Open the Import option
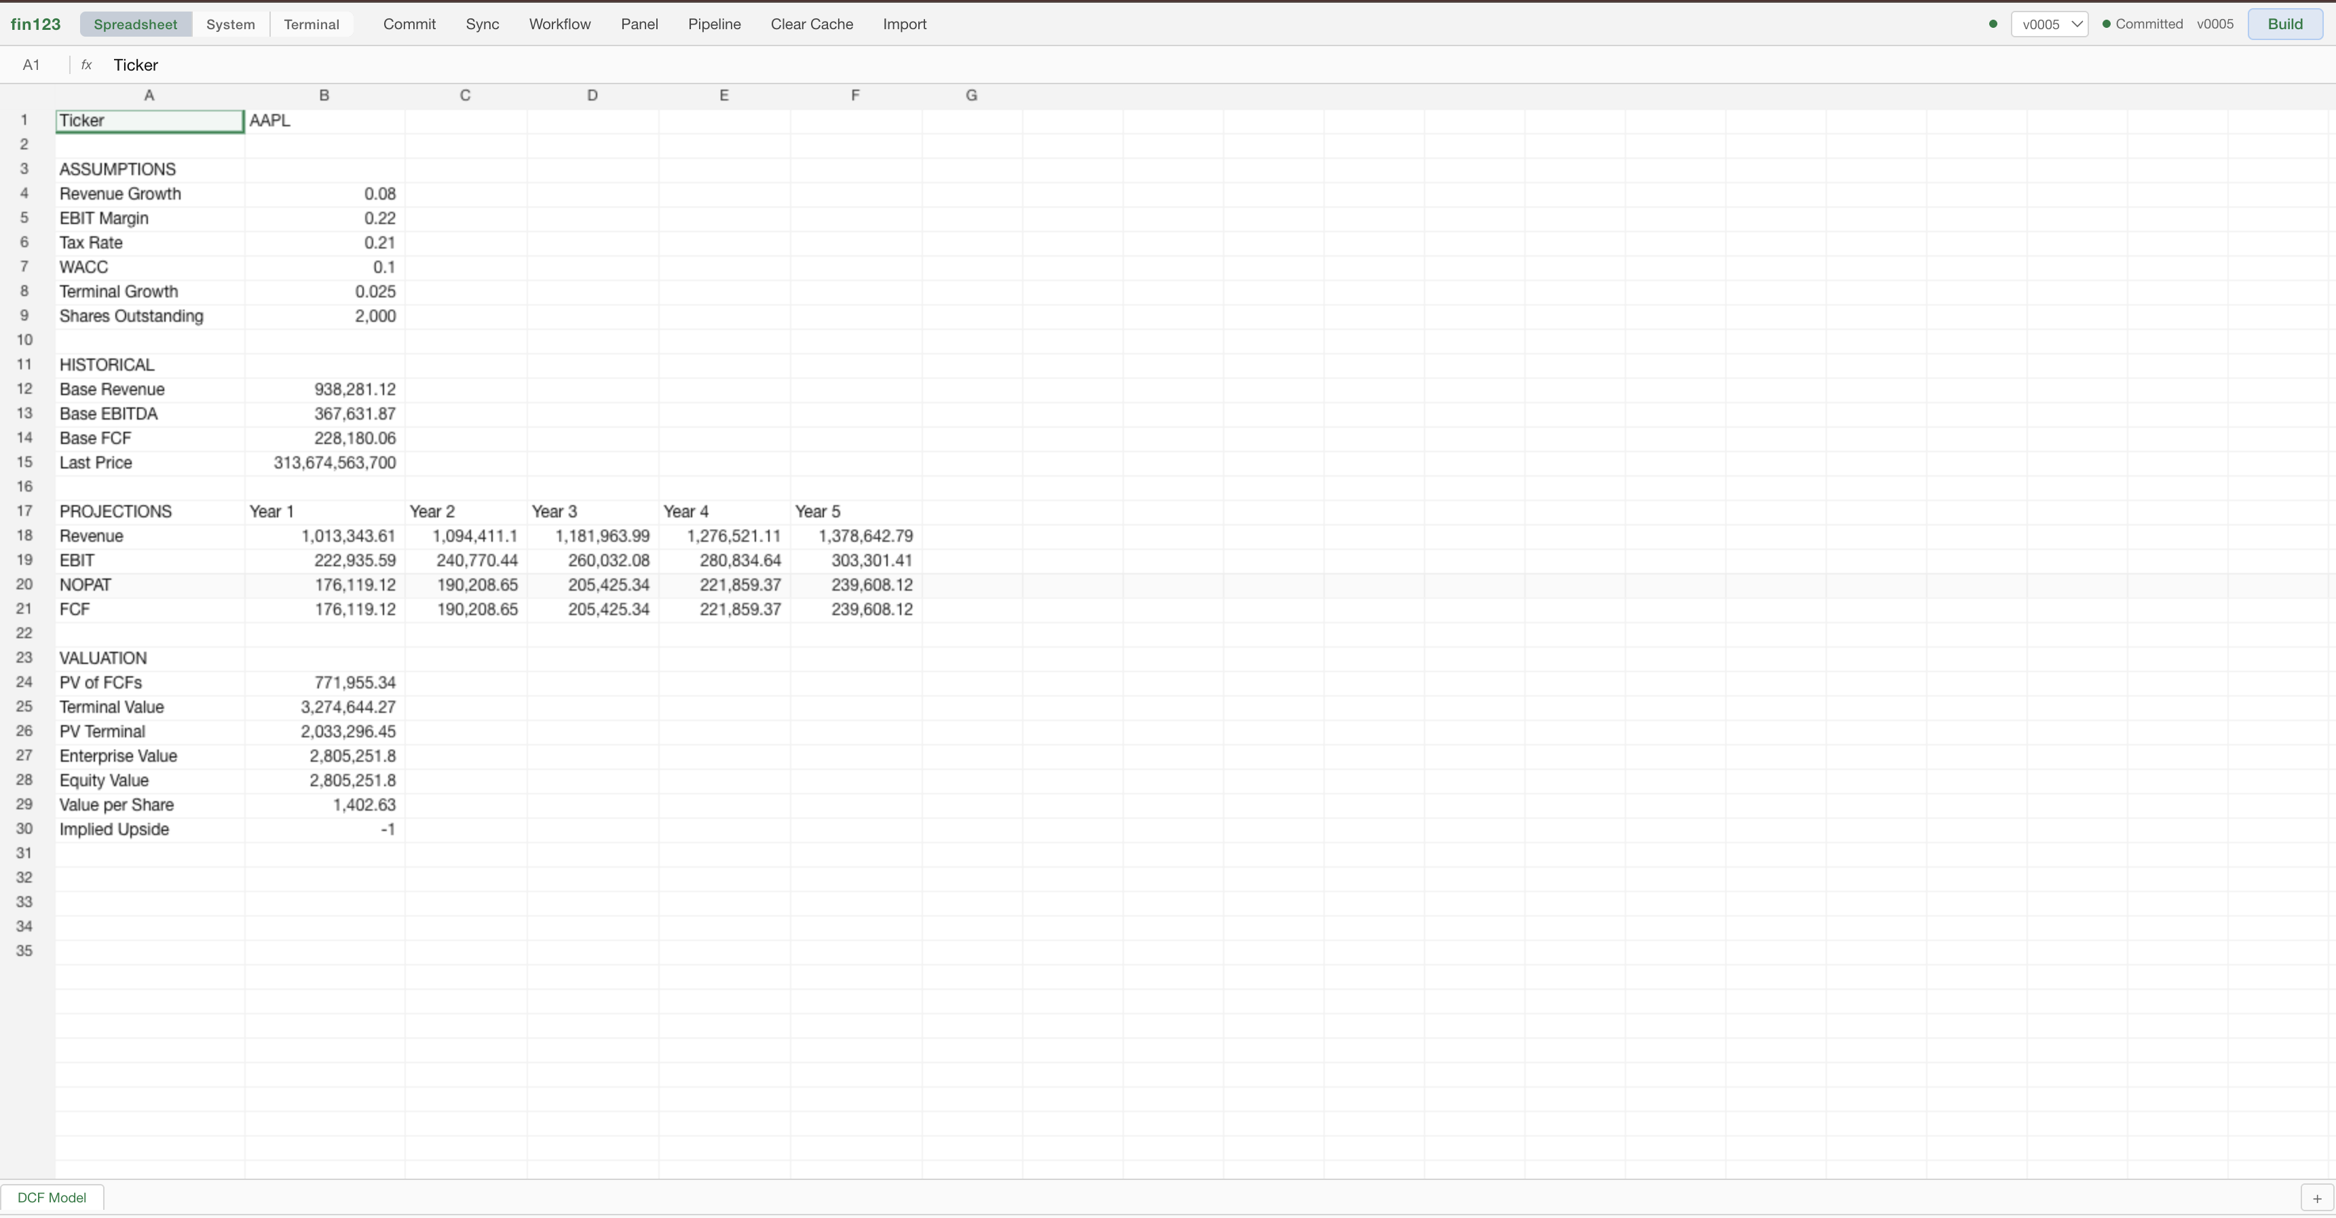The height and width of the screenshot is (1218, 2336). tap(904, 24)
